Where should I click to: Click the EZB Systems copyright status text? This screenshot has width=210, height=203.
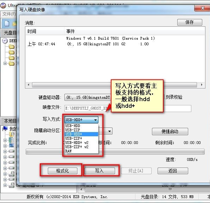pyautogui.click(x=68, y=197)
